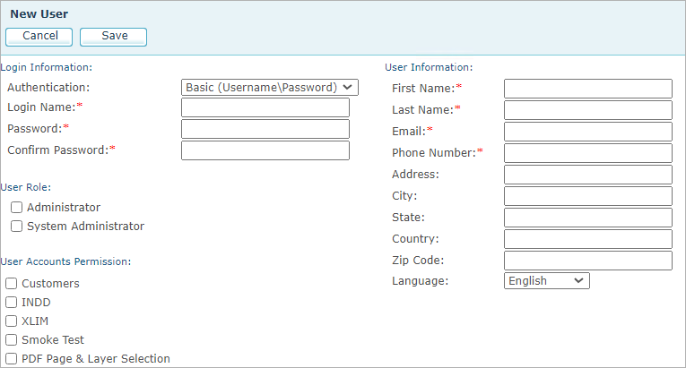This screenshot has height=368, width=686.
Task: Toggle the INDD permission checkbox
Action: (12, 302)
